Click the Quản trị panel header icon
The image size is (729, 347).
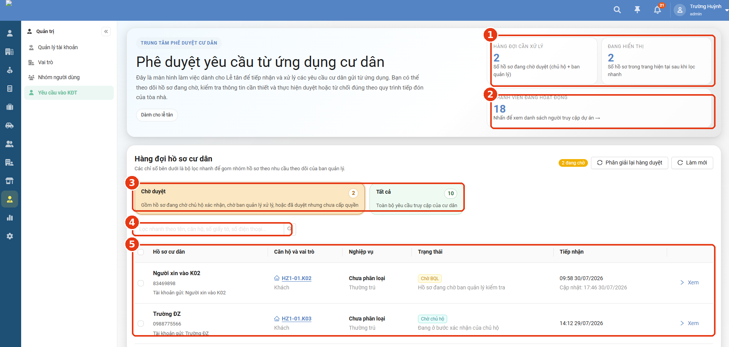(30, 32)
